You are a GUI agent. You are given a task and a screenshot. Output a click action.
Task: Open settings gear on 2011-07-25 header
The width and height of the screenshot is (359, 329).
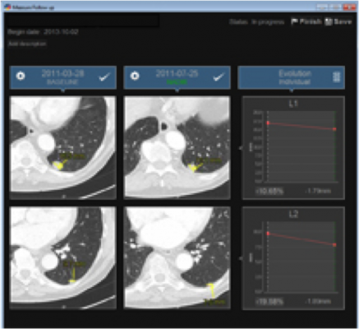click(134, 76)
